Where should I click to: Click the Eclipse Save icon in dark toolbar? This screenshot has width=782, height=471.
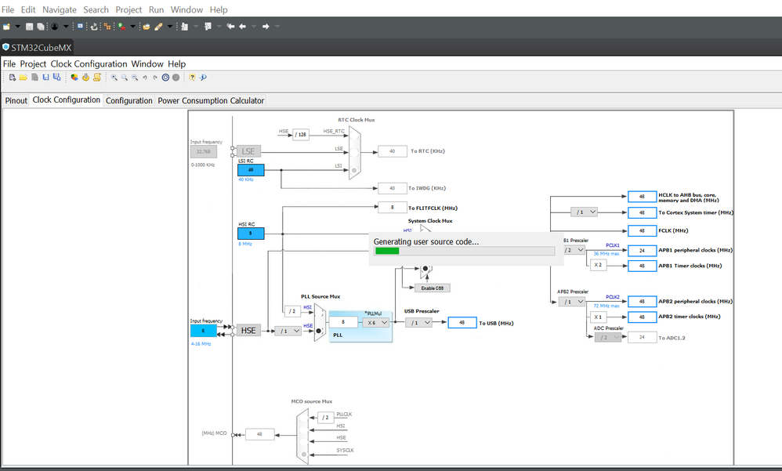(30, 27)
